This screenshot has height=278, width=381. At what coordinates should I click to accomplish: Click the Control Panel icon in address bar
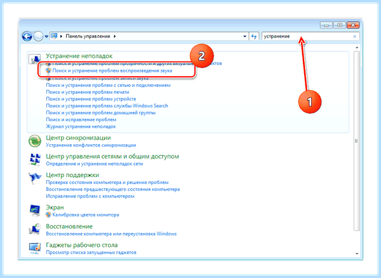point(54,36)
